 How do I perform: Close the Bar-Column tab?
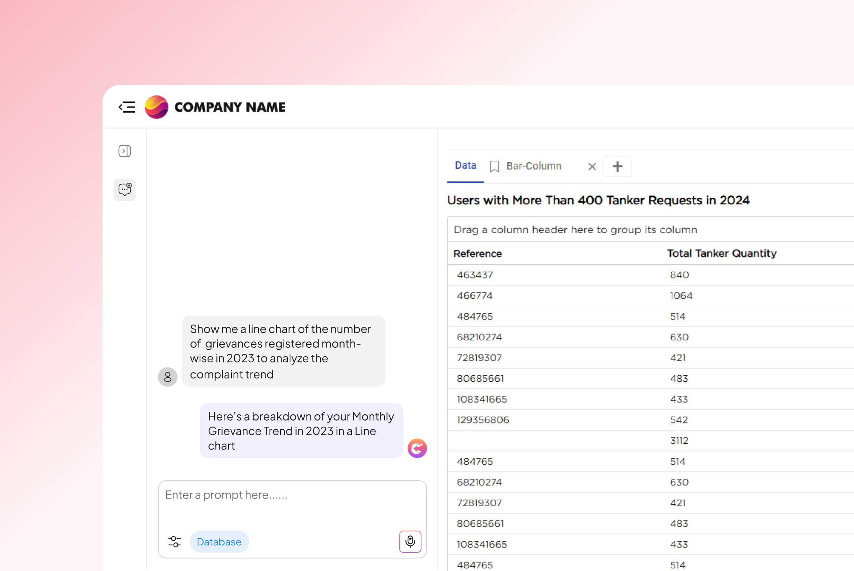click(x=592, y=166)
